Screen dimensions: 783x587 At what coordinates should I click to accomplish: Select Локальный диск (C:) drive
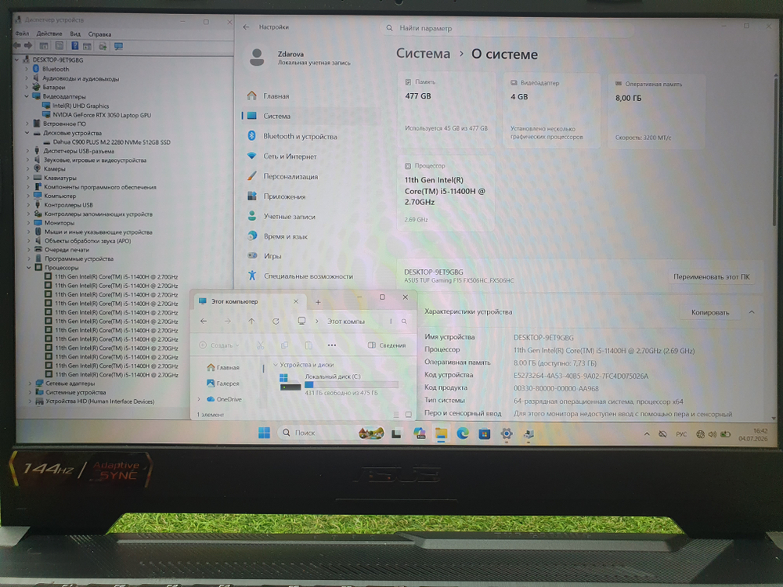(340, 384)
